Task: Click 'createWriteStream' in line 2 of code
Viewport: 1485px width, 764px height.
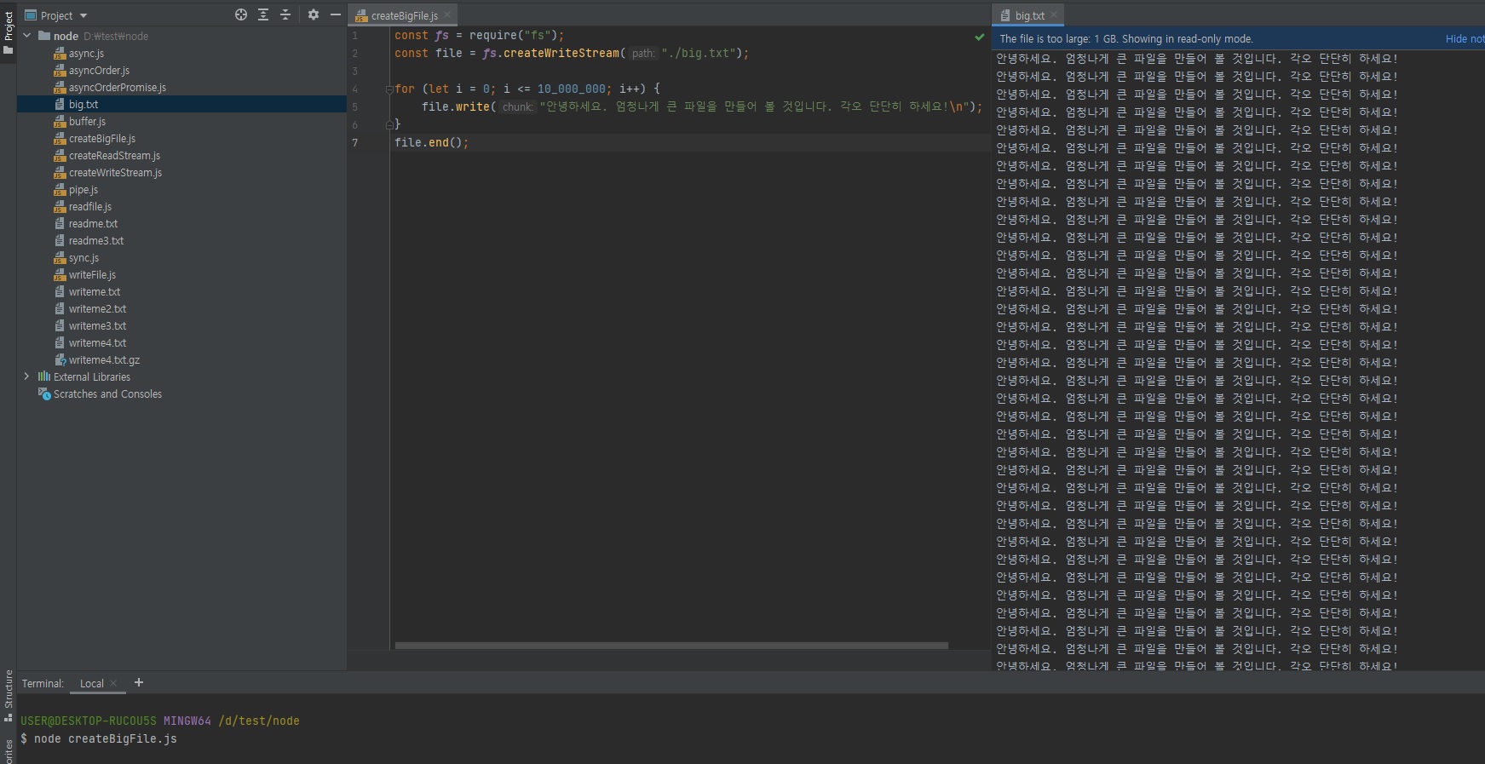Action: [561, 54]
